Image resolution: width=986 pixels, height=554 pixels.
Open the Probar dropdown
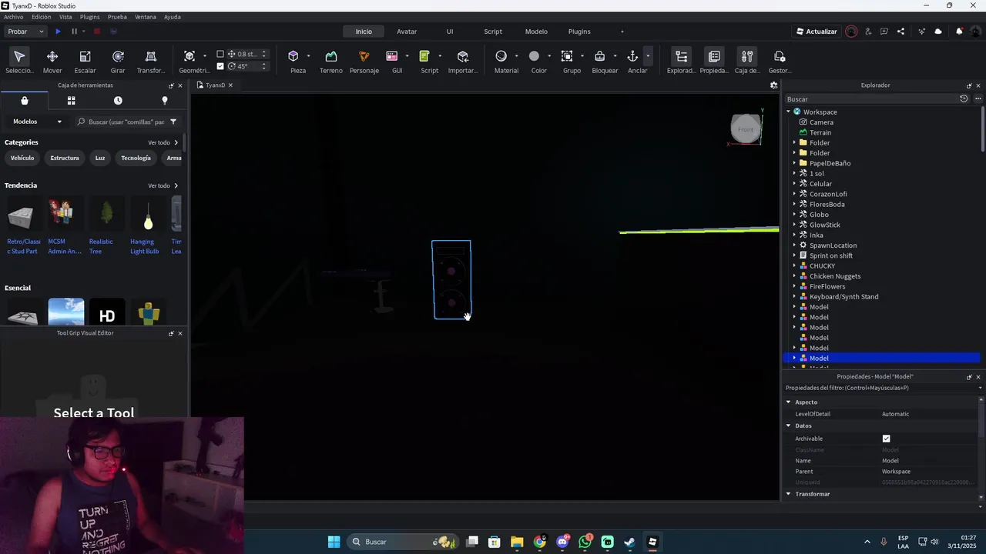click(x=25, y=32)
